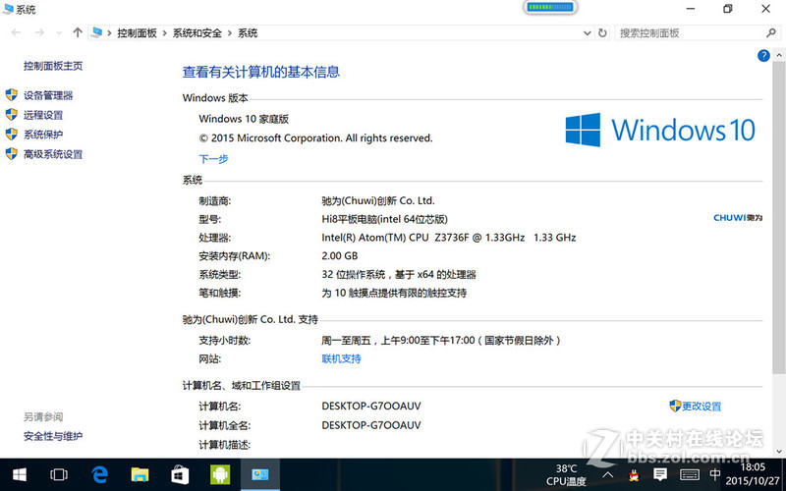
Task: Click the 32 位操作系统 system type value
Action: pyautogui.click(x=399, y=275)
